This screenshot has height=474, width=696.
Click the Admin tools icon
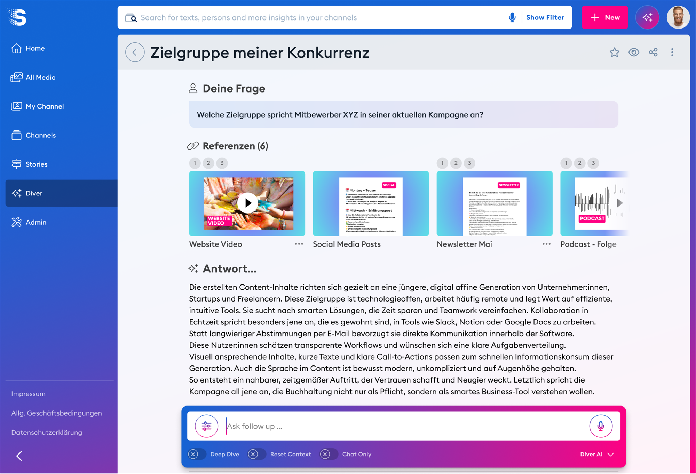(x=16, y=222)
